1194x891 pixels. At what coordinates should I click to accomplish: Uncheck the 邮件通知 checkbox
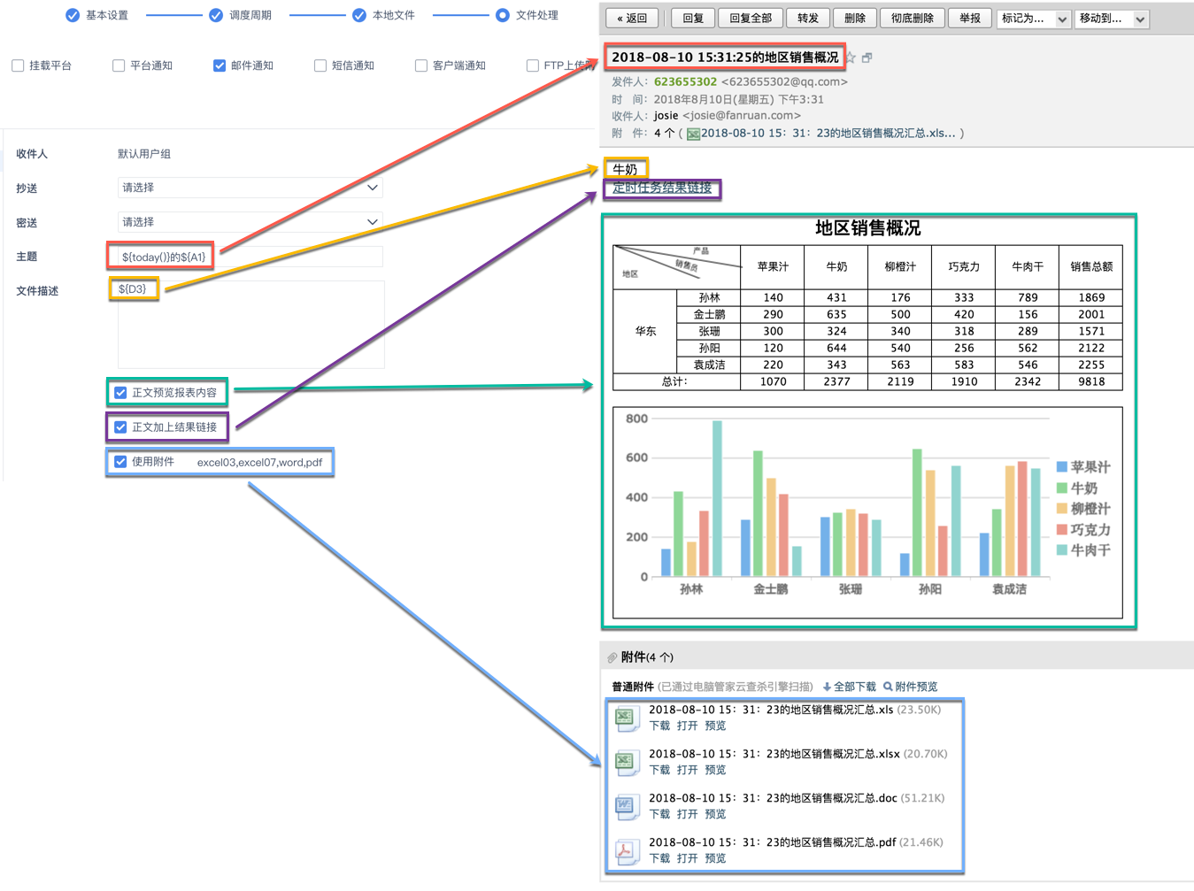pyautogui.click(x=220, y=65)
